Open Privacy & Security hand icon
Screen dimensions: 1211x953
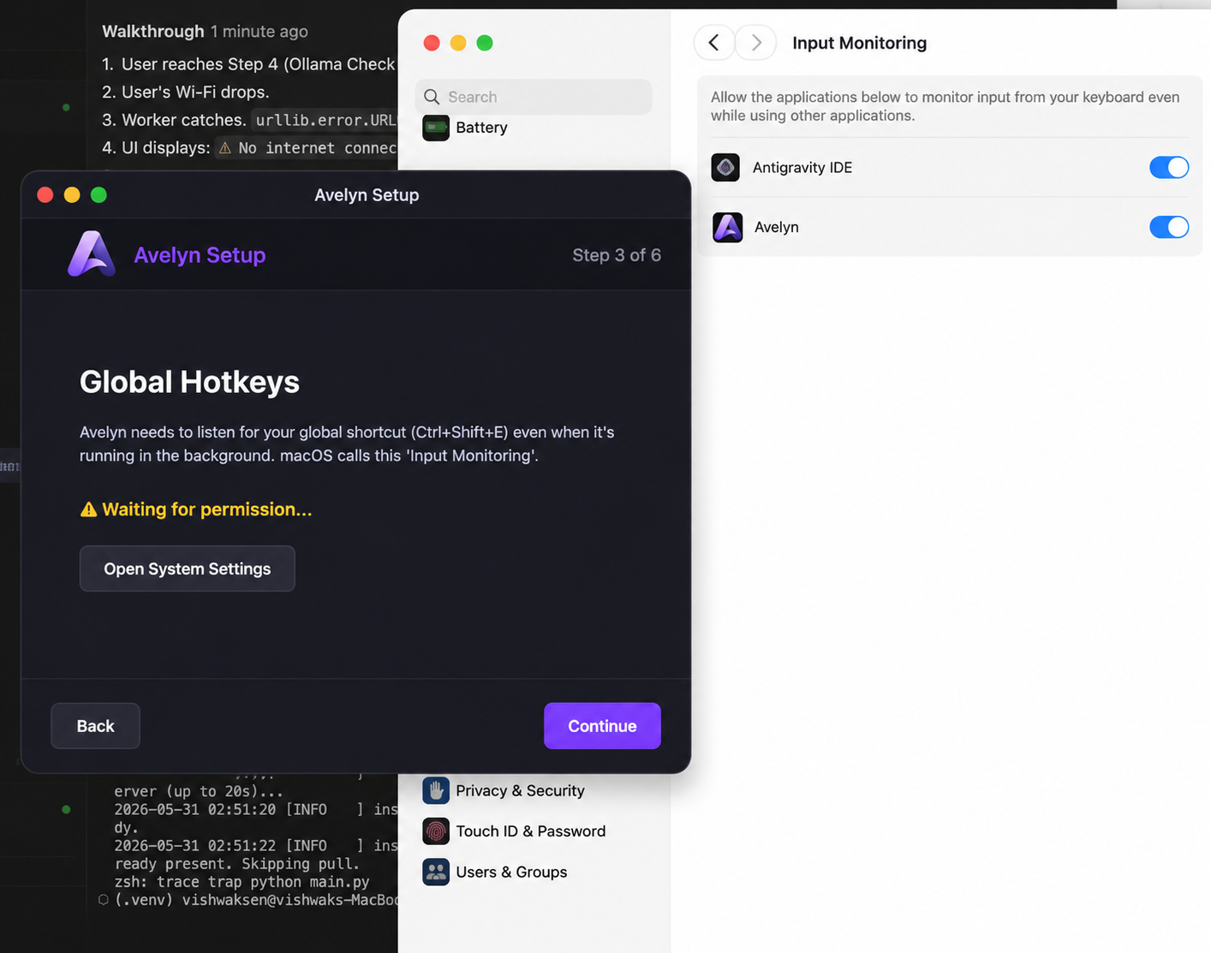pyautogui.click(x=436, y=790)
